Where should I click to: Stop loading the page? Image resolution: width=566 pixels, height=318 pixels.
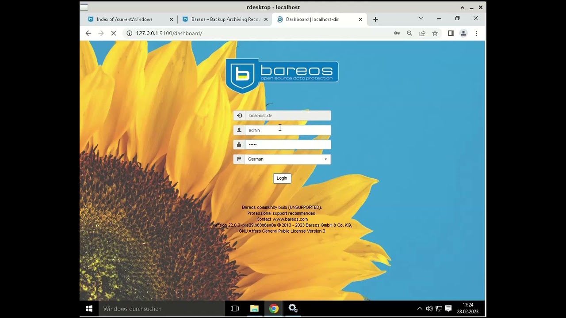(x=114, y=33)
